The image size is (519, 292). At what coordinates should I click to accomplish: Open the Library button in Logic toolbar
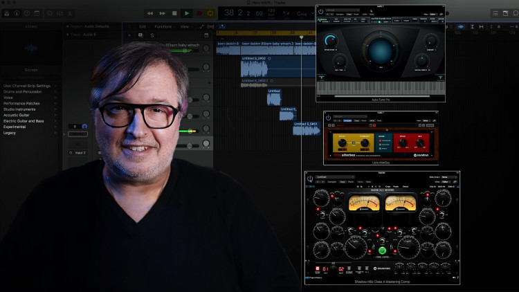coord(7,13)
